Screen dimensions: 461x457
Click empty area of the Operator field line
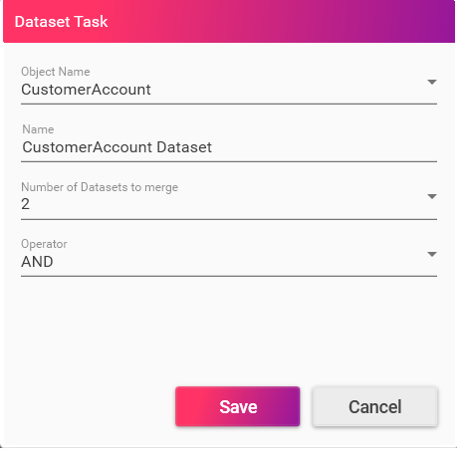239,262
